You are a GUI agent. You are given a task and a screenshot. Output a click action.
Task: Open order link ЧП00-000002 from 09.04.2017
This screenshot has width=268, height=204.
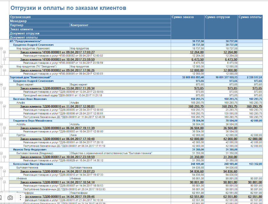click(x=57, y=70)
